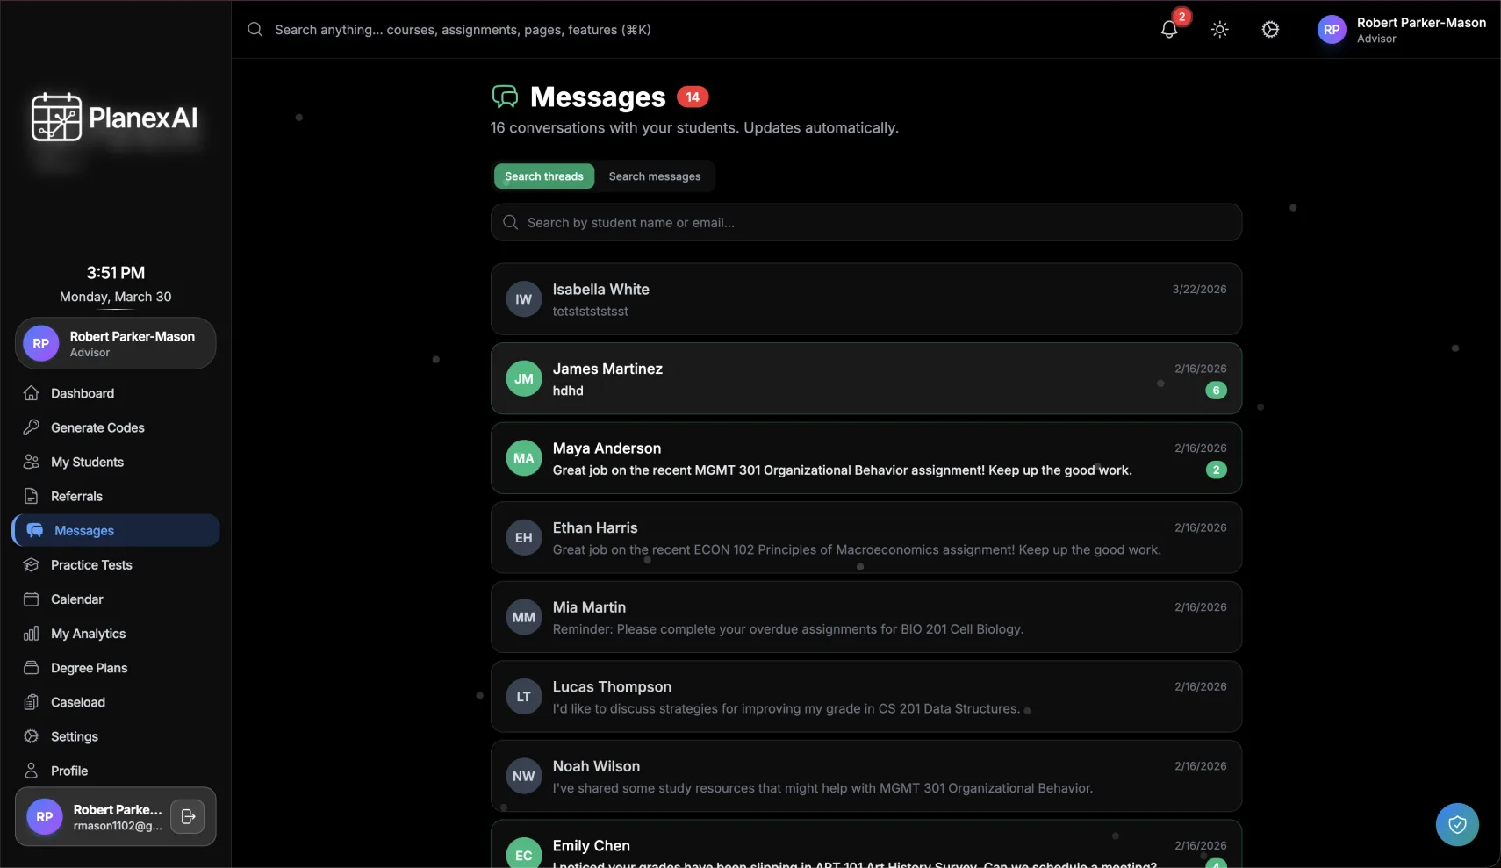
Task: Click the Generate Codes key icon
Action: point(32,427)
